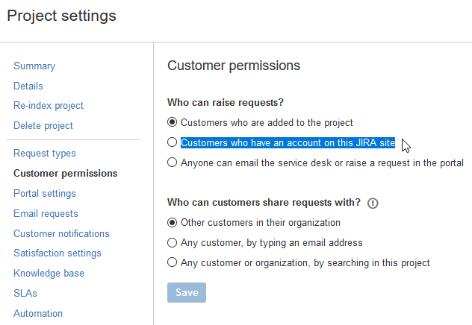Viewport: 472px width, 325px height.
Task: Select 'Customers who have an account' radio option
Action: coord(173,142)
